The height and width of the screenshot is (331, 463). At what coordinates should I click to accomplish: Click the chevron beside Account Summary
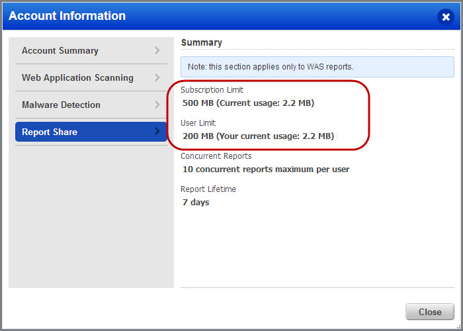(157, 51)
